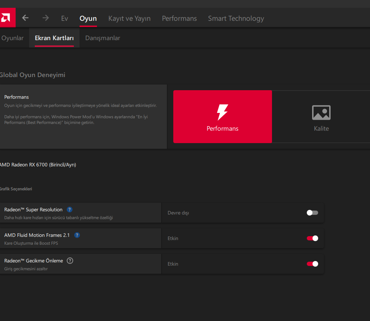
Task: Click the Windows Power Mod'u tip text
Action: coord(76,120)
